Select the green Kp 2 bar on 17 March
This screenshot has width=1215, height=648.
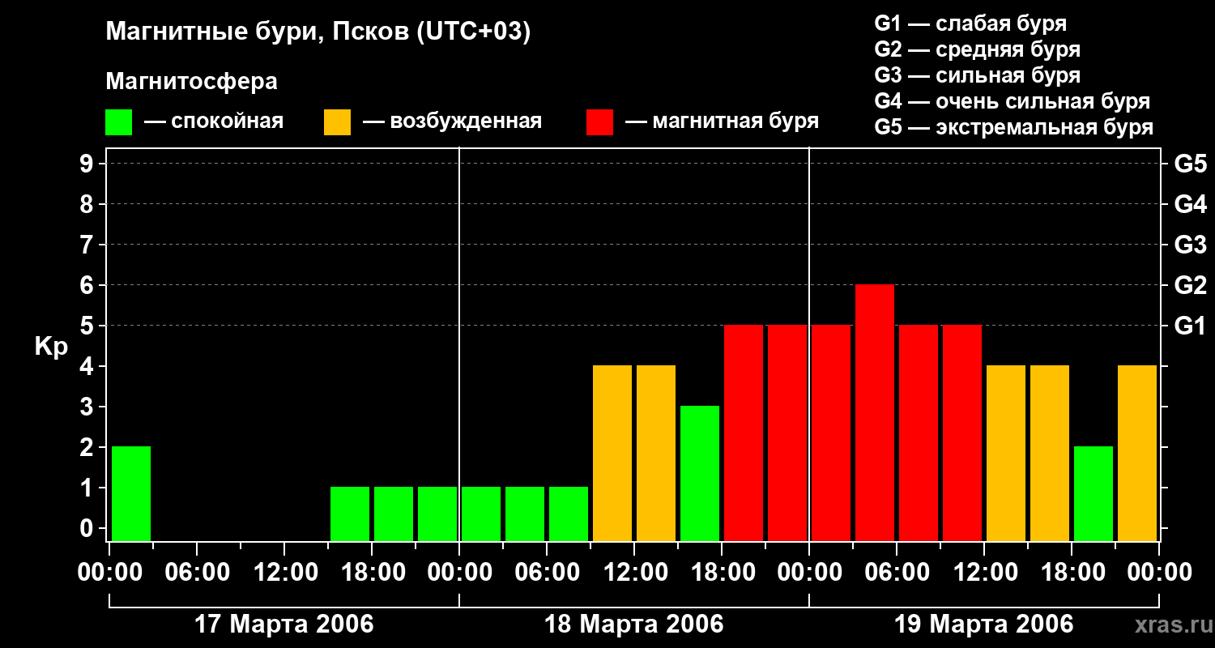coord(131,493)
